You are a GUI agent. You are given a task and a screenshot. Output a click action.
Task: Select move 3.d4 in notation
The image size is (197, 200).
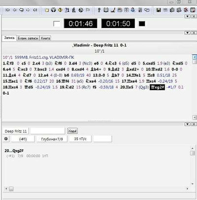(73, 64)
